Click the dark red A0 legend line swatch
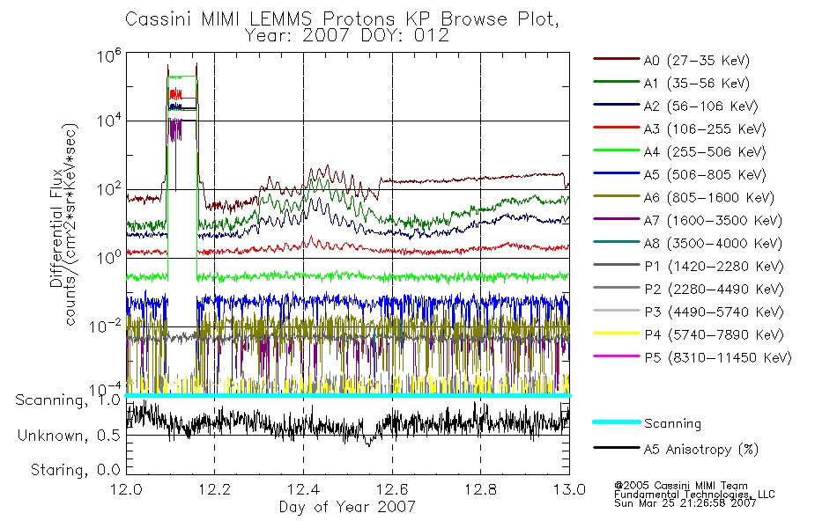 pos(616,59)
